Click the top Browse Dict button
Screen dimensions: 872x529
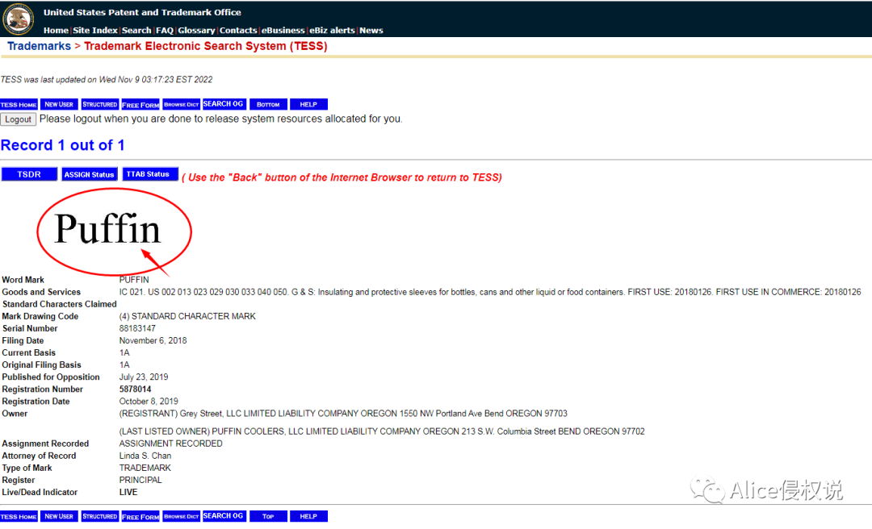pyautogui.click(x=182, y=105)
